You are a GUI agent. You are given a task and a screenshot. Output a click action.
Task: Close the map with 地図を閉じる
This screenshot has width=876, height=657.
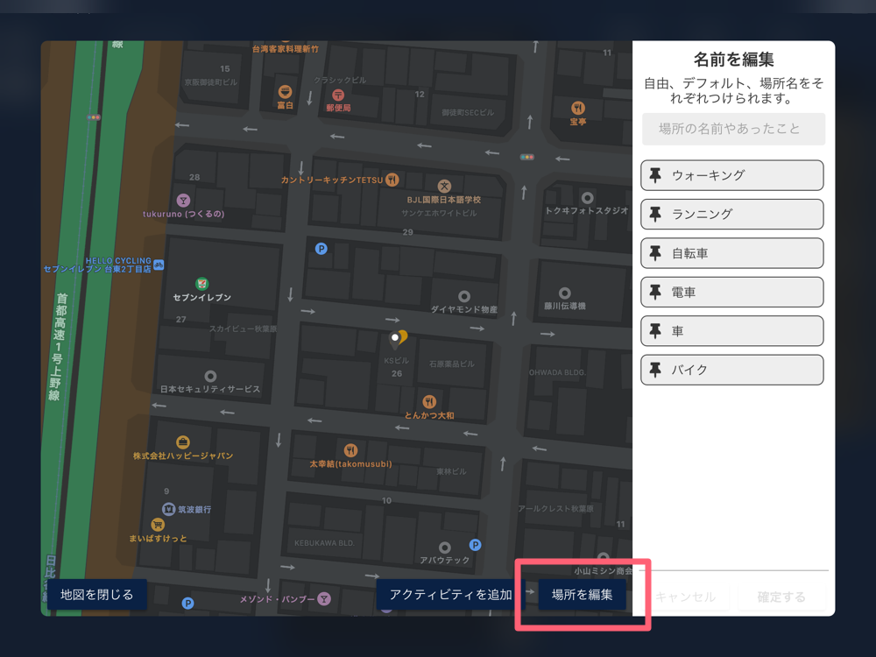coord(96,595)
